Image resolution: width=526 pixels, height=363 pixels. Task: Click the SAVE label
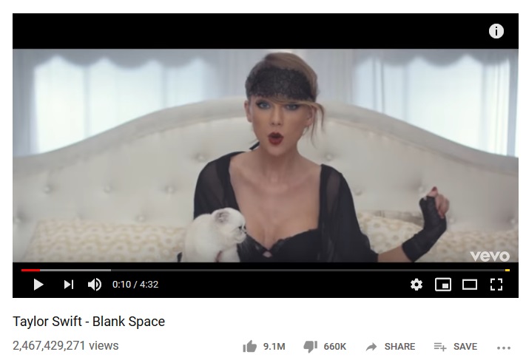pyautogui.click(x=465, y=347)
